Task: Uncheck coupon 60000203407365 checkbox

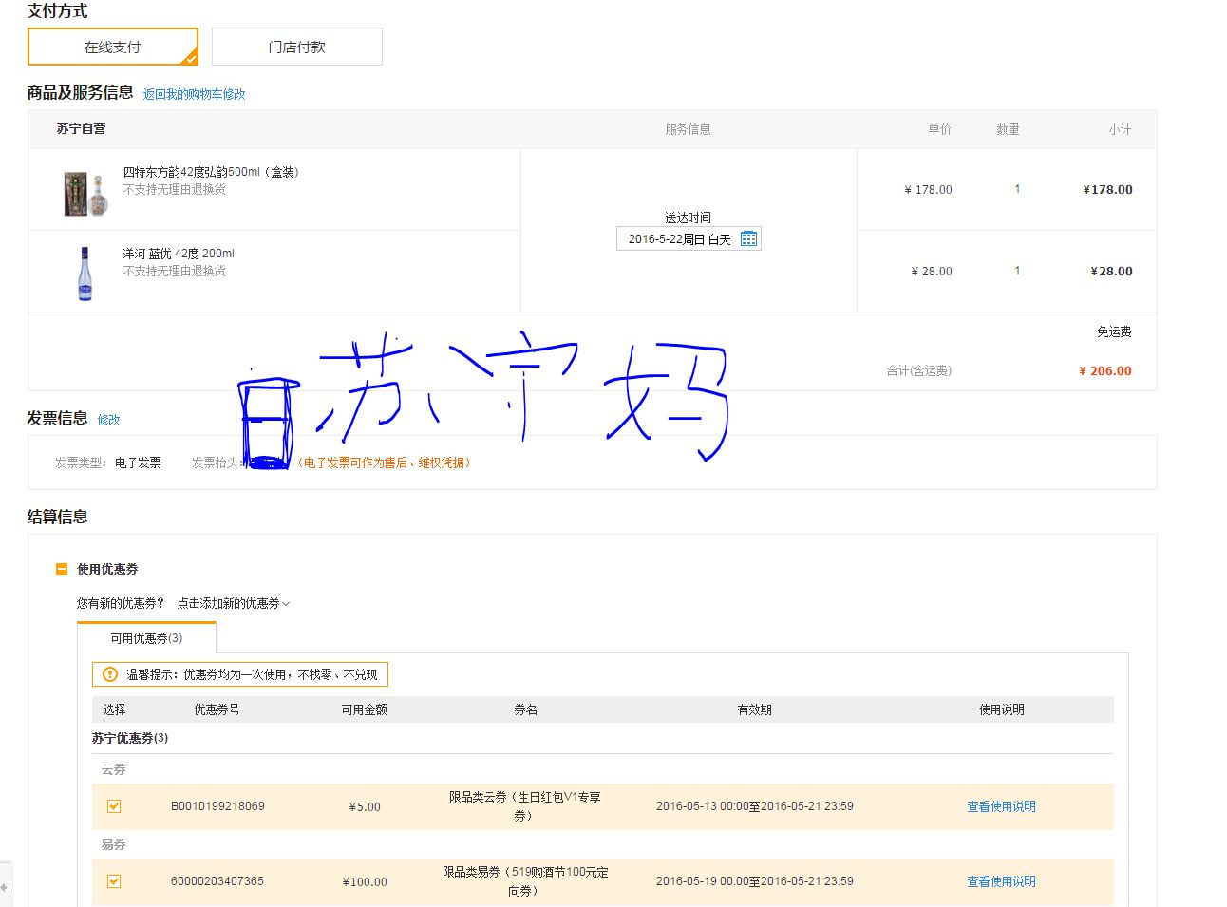Action: click(114, 881)
